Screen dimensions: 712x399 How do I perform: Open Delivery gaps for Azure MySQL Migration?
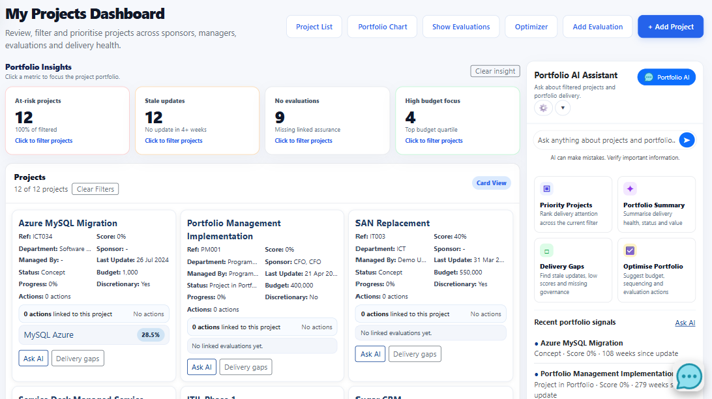click(78, 359)
